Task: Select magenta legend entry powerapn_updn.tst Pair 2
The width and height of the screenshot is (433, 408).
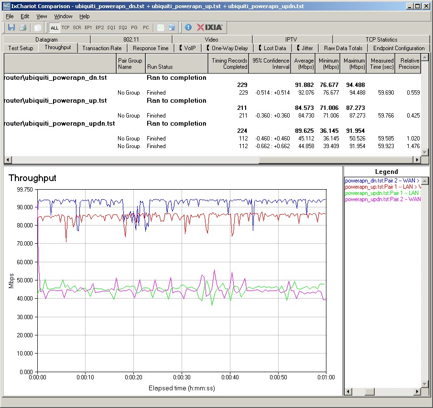Action: coord(382,199)
